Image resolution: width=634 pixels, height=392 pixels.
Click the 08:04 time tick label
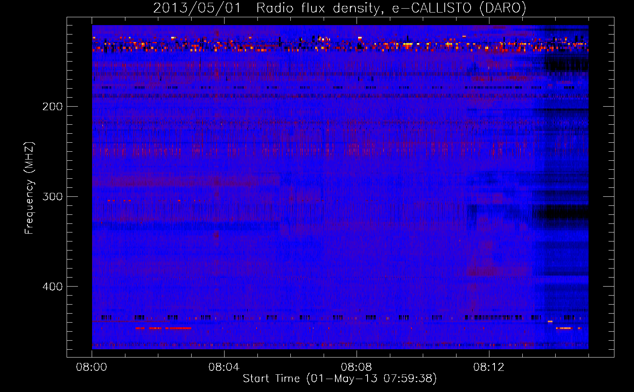(224, 367)
